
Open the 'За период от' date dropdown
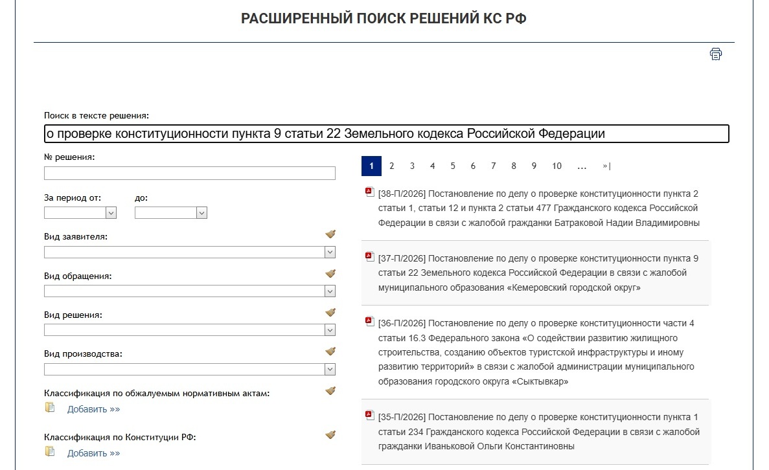(111, 213)
